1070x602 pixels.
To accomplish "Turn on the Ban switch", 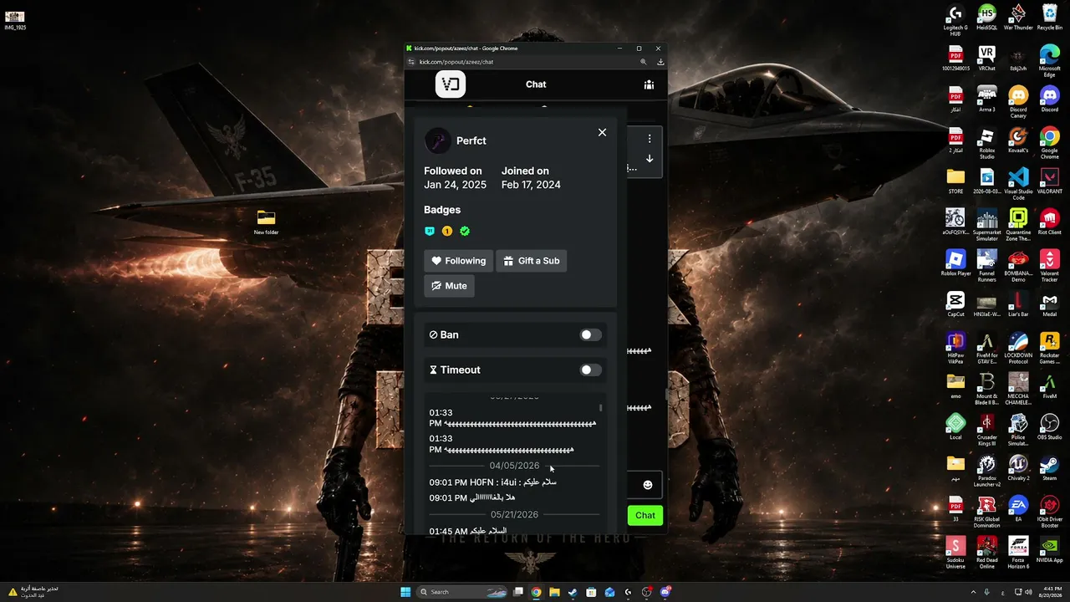I will (x=590, y=335).
